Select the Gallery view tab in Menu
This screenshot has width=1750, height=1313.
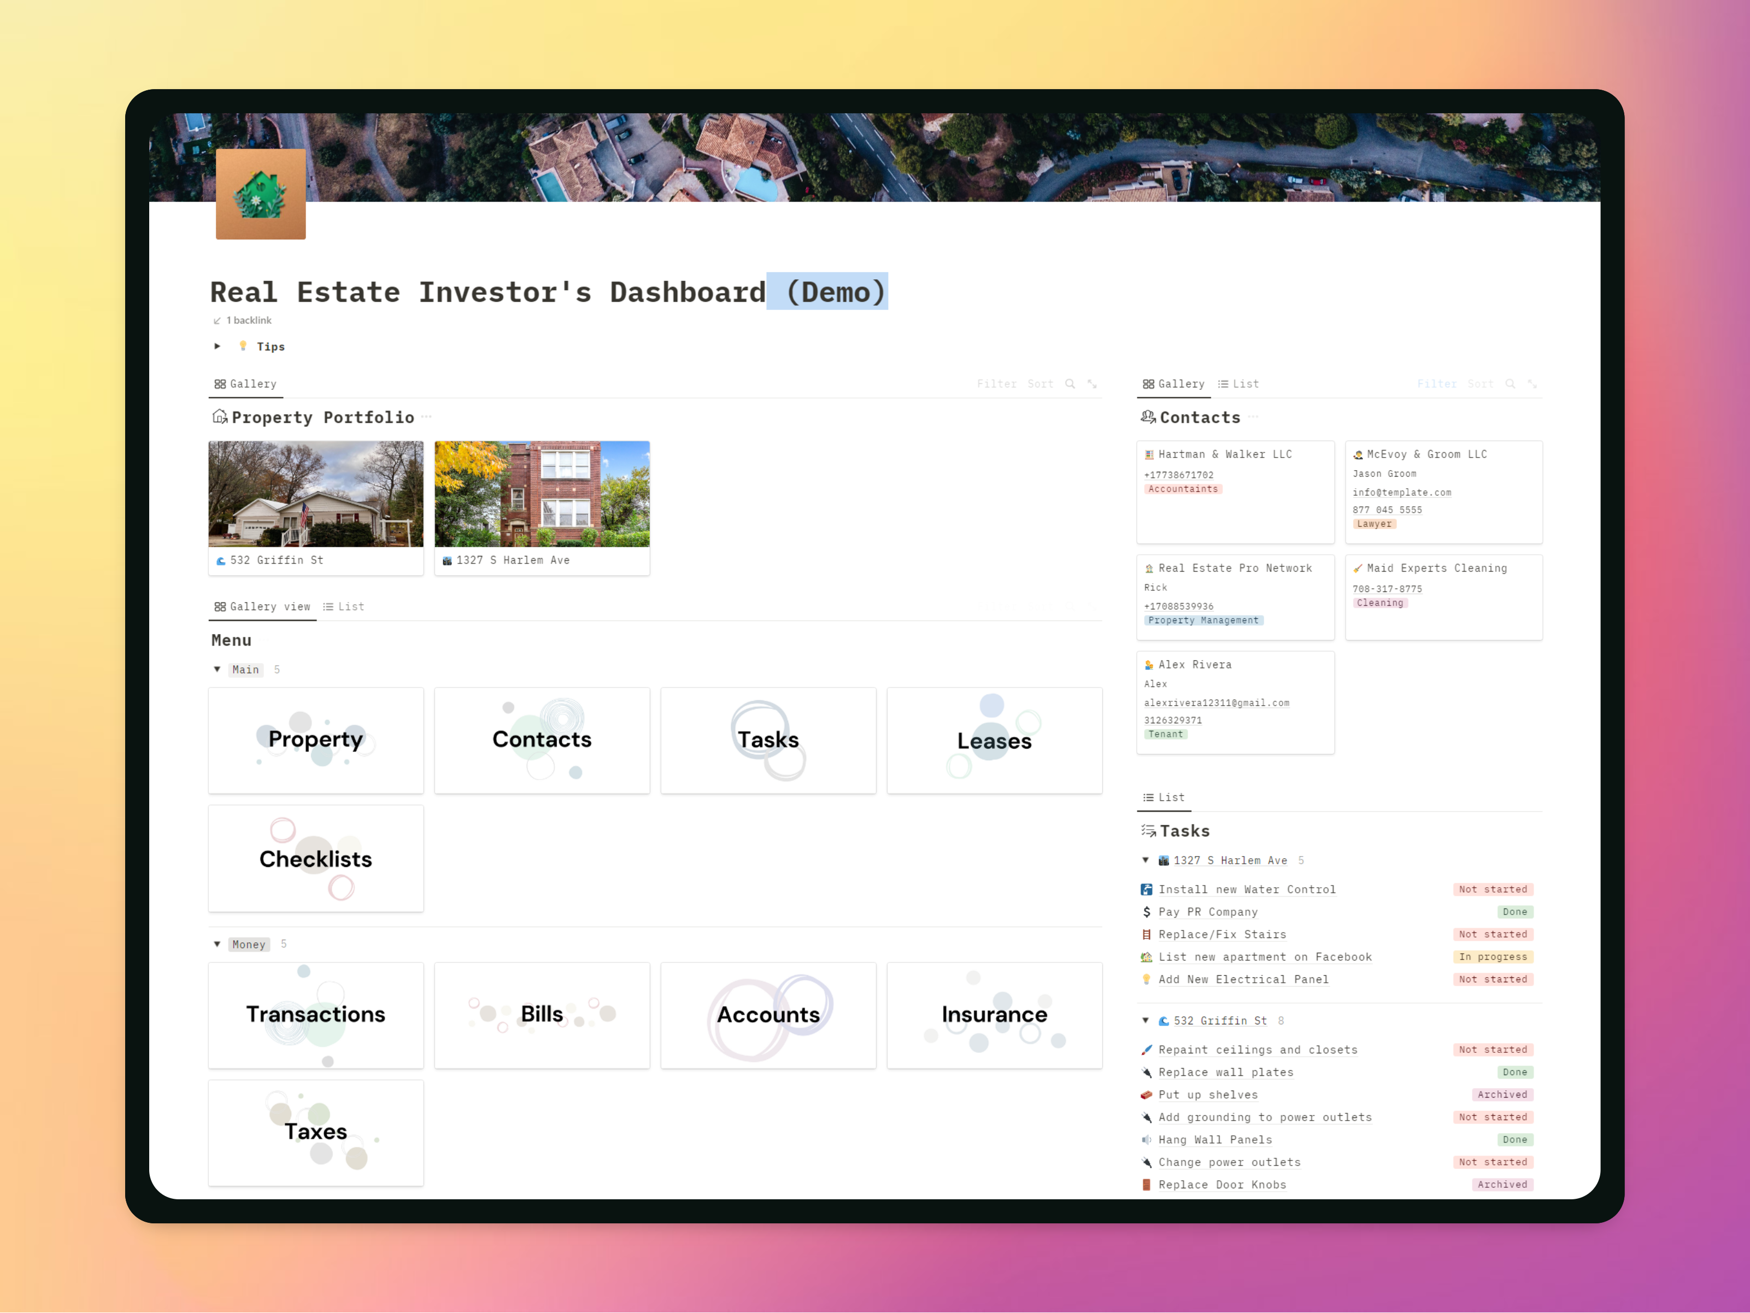[263, 606]
